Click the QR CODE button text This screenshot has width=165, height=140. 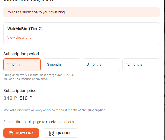[x=64, y=133]
